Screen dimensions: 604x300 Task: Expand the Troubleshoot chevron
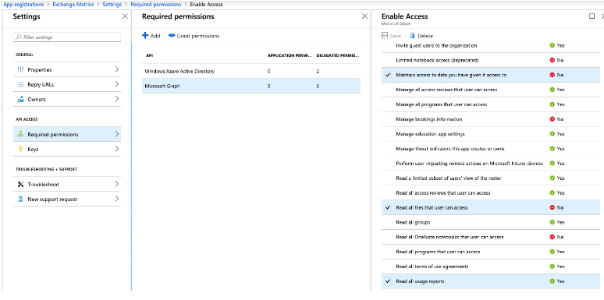coord(117,184)
